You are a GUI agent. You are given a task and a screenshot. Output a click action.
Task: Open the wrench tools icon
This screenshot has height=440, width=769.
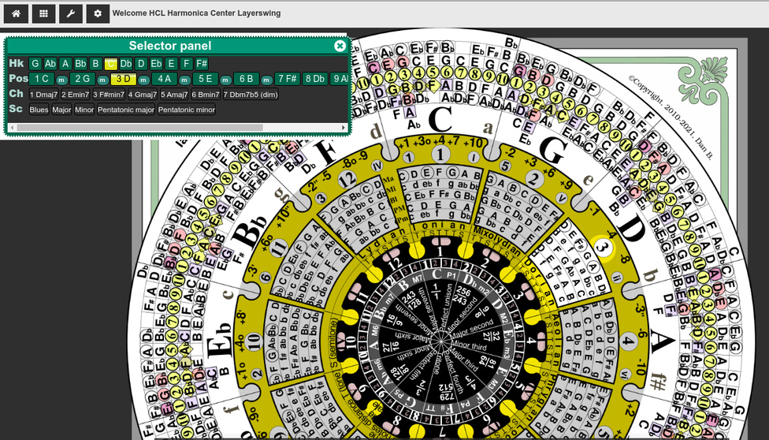click(71, 13)
